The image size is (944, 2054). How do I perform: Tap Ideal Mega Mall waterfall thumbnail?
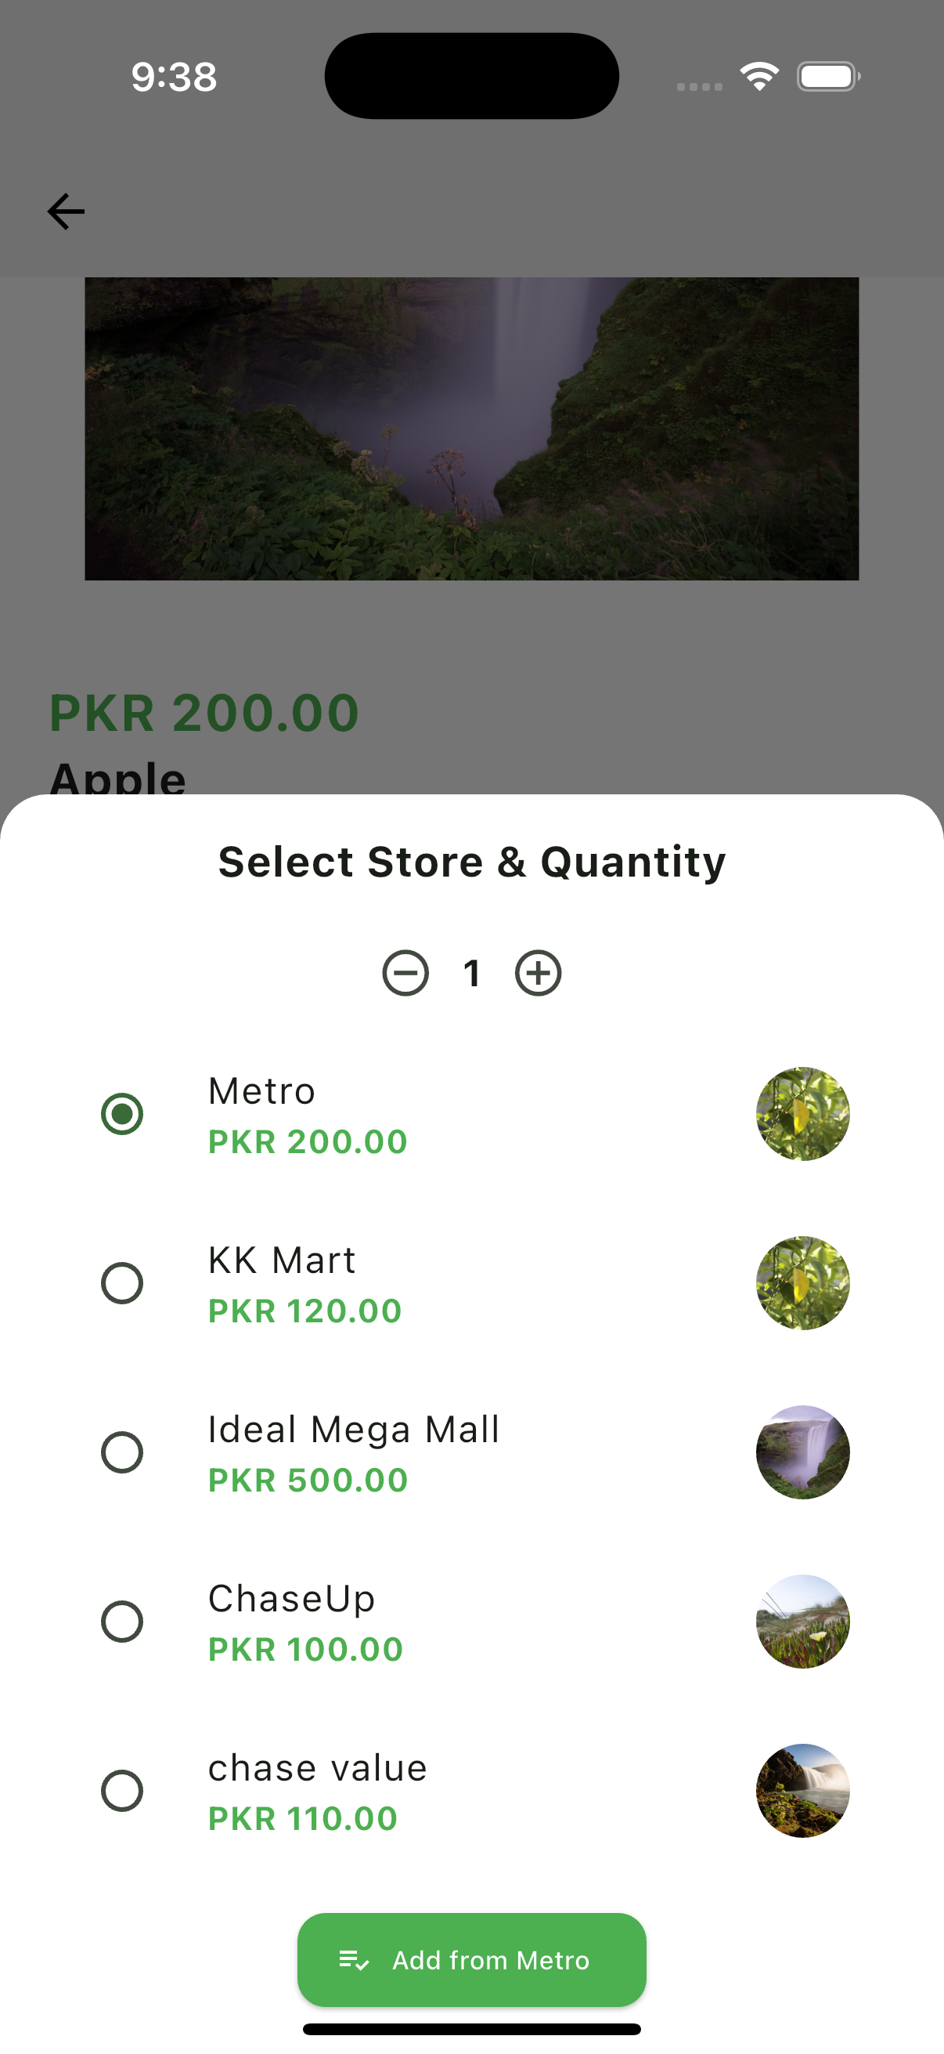(802, 1452)
